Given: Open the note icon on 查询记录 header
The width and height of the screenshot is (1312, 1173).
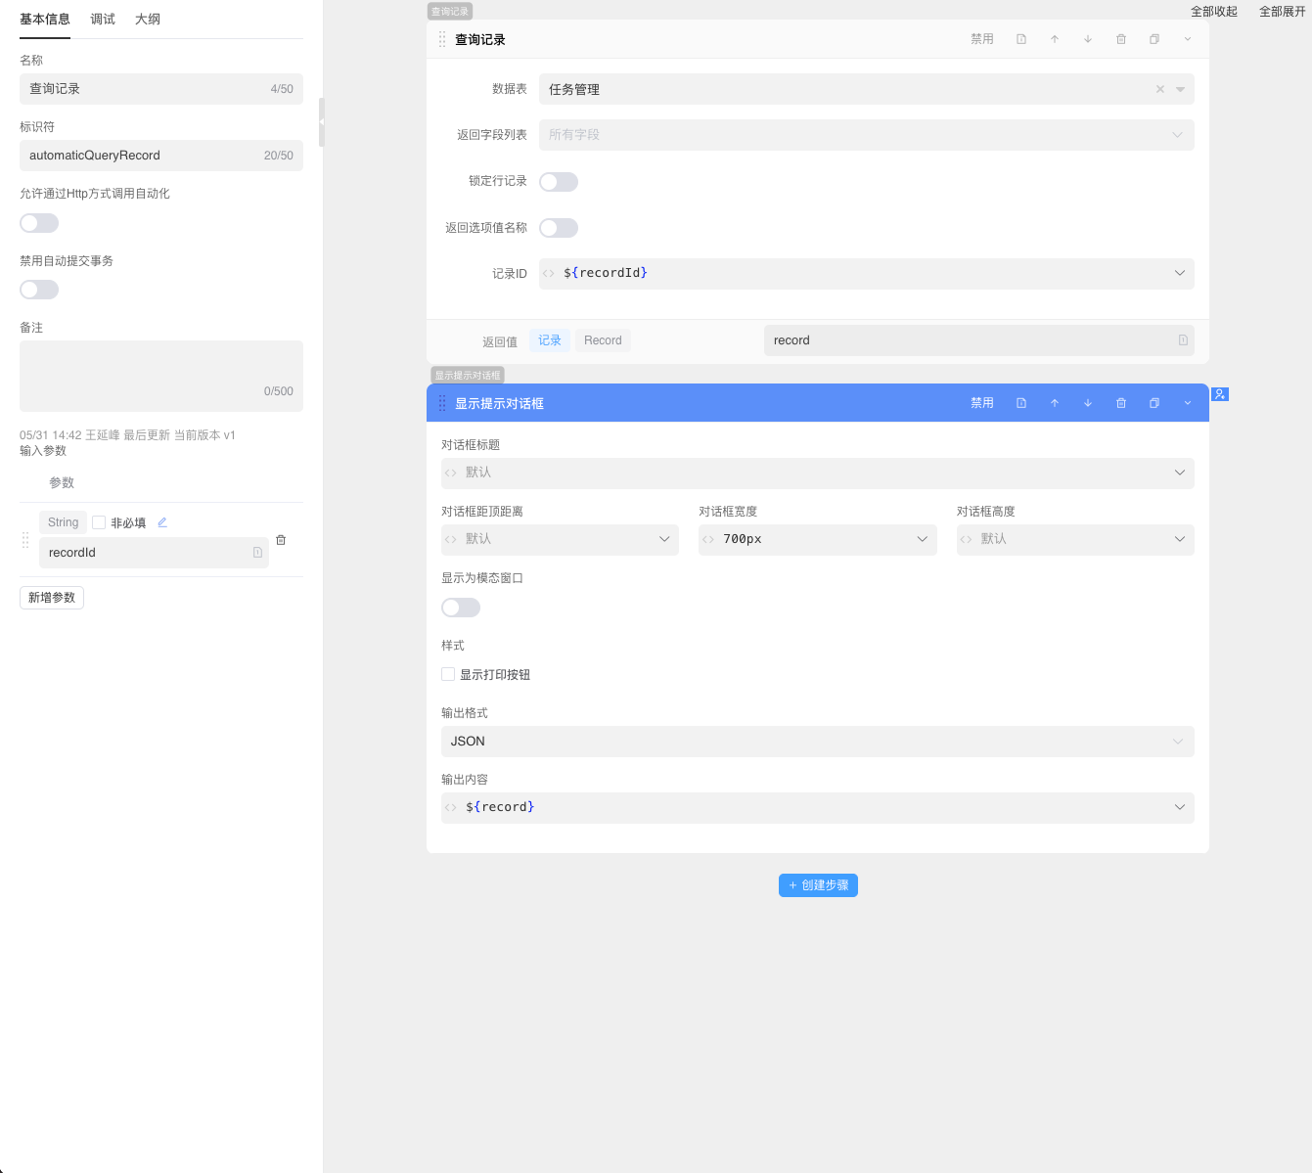Looking at the screenshot, I should (x=1021, y=39).
